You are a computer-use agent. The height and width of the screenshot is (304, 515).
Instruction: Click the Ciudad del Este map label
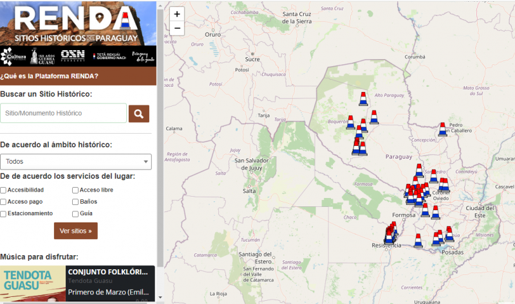click(x=480, y=212)
